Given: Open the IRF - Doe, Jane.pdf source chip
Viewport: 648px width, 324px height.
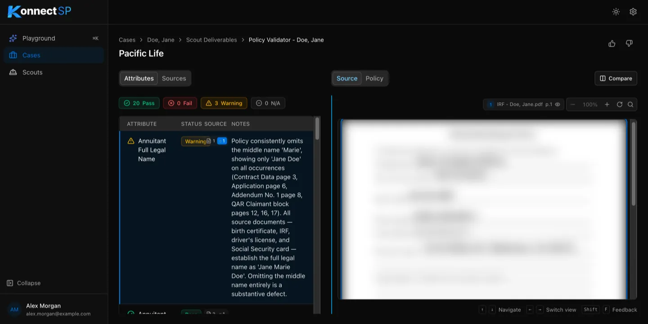Looking at the screenshot, I should (523, 104).
